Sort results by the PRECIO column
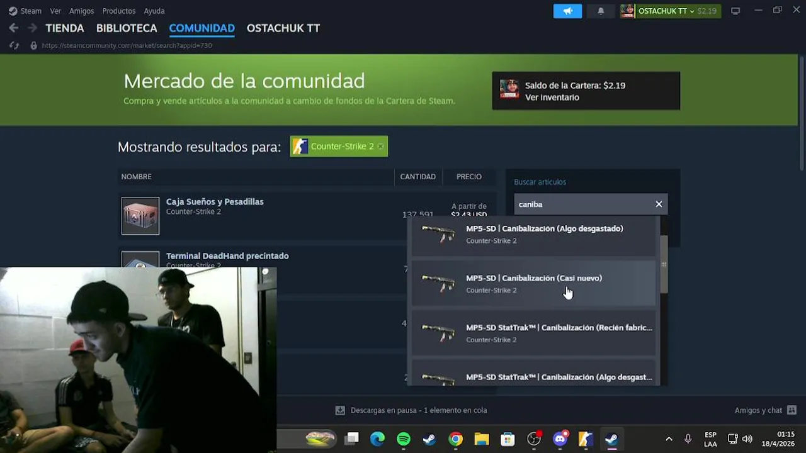The height and width of the screenshot is (453, 806). [469, 177]
